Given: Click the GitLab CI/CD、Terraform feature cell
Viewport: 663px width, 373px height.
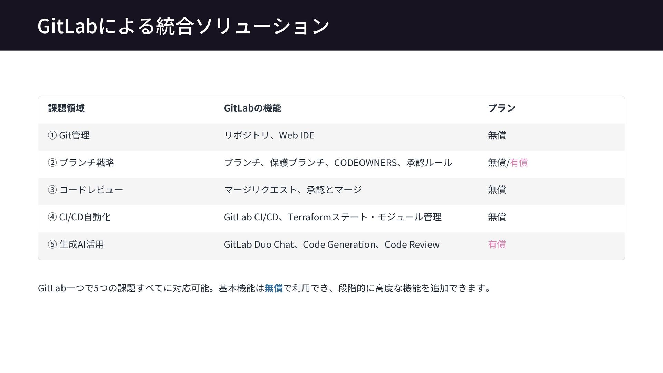Looking at the screenshot, I should pyautogui.click(x=333, y=217).
